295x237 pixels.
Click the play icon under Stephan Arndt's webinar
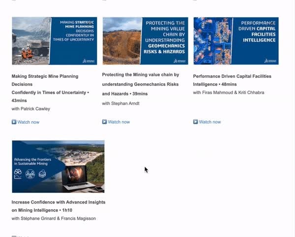[x=104, y=122]
